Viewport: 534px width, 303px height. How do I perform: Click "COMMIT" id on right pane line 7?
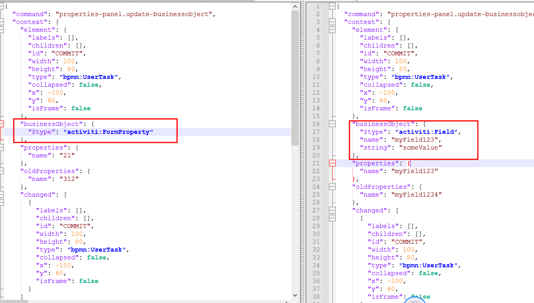399,53
